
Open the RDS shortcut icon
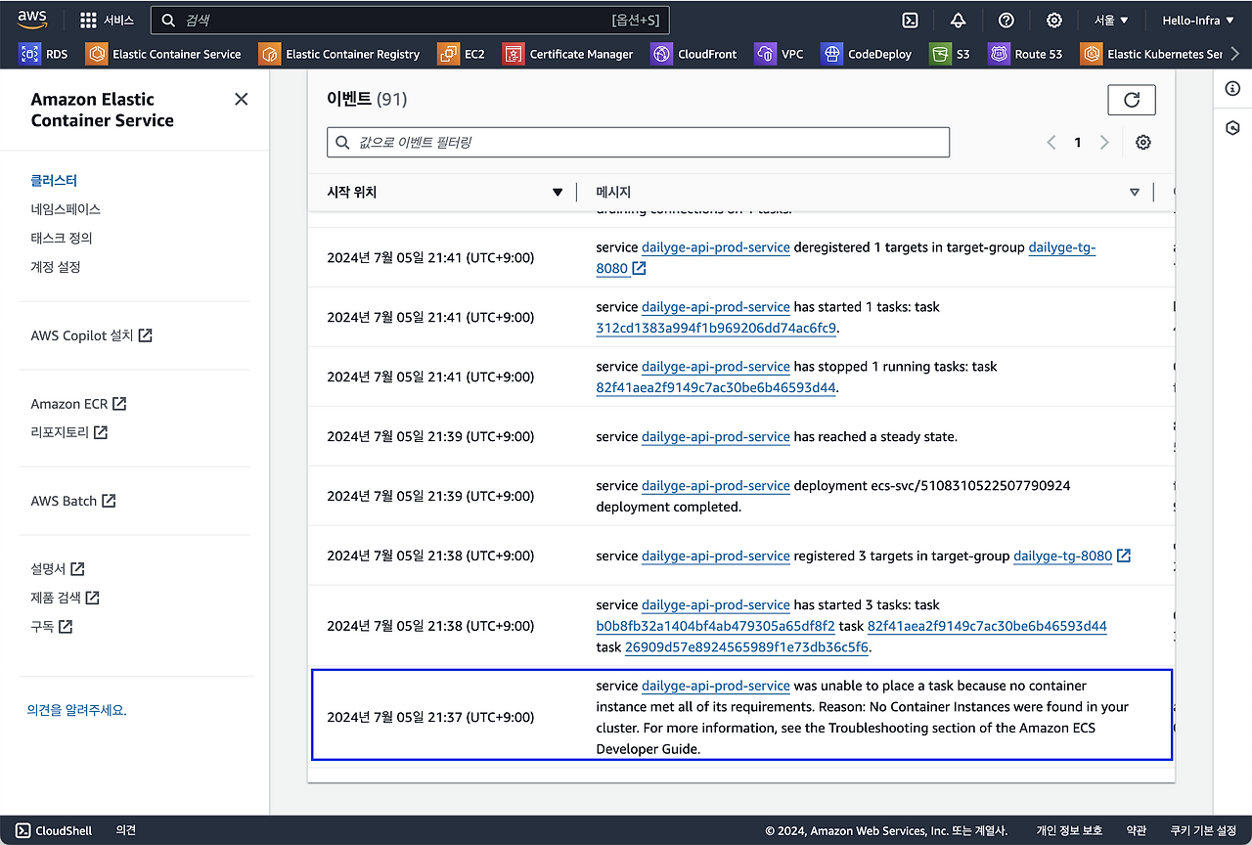tap(29, 54)
